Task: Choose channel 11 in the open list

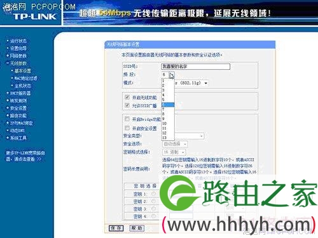Action: pyautogui.click(x=168, y=128)
